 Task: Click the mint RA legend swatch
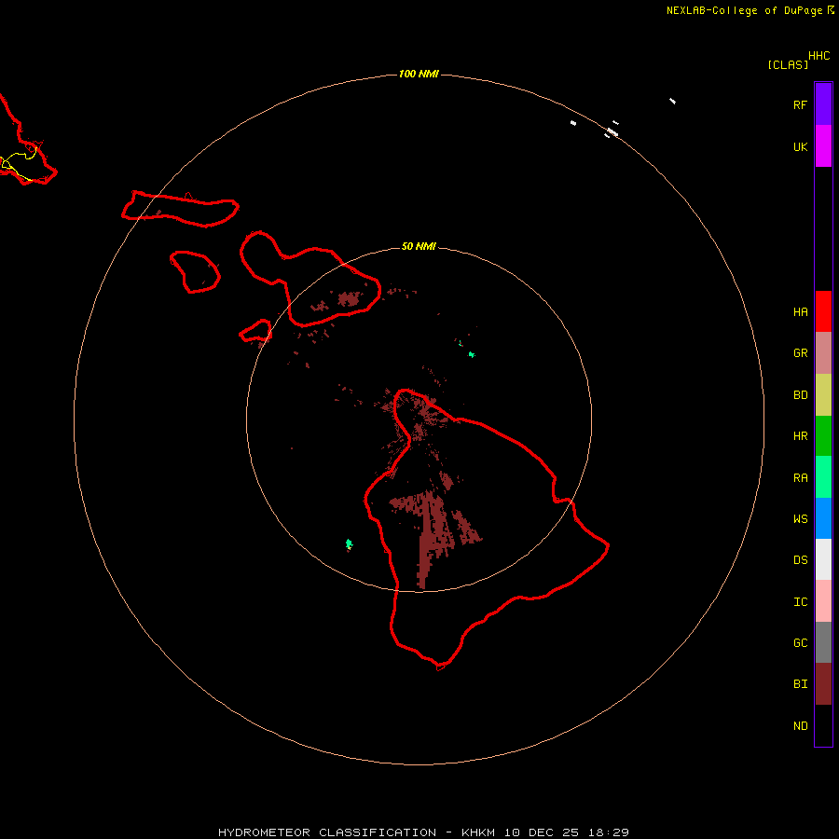823,477
